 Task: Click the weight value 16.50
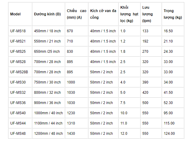(x=168, y=31)
